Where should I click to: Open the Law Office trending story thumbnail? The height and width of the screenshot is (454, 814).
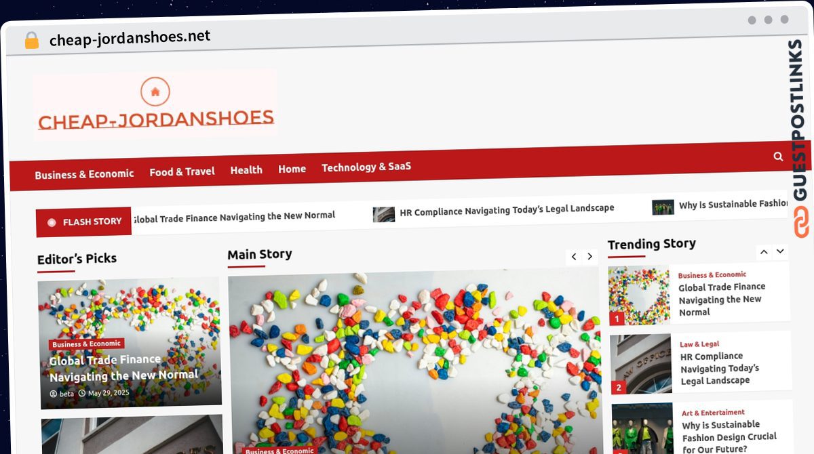(x=641, y=365)
